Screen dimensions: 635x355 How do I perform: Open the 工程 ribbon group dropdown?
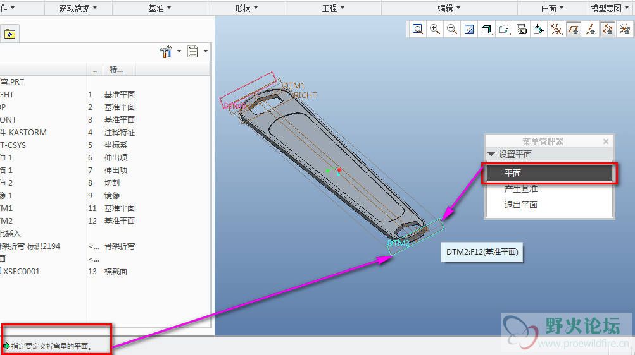(333, 8)
